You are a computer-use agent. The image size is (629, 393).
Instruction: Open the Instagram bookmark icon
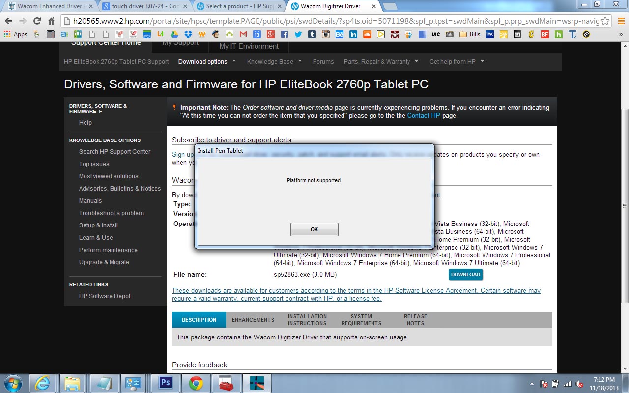pyautogui.click(x=326, y=34)
